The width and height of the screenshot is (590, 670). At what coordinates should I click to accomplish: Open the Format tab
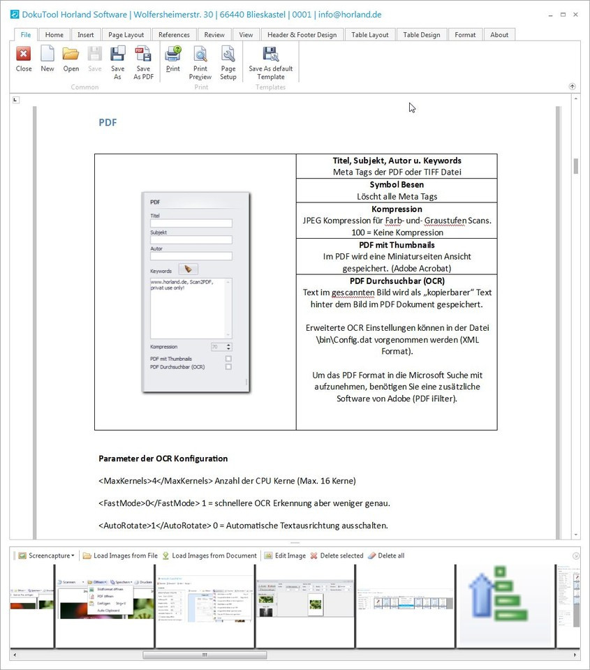465,35
